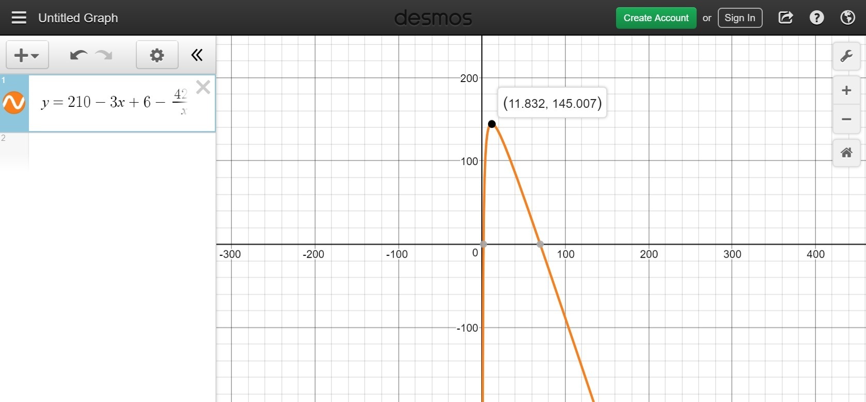Edit the expression 1 formula field
This screenshot has width=866, height=402.
coord(114,103)
